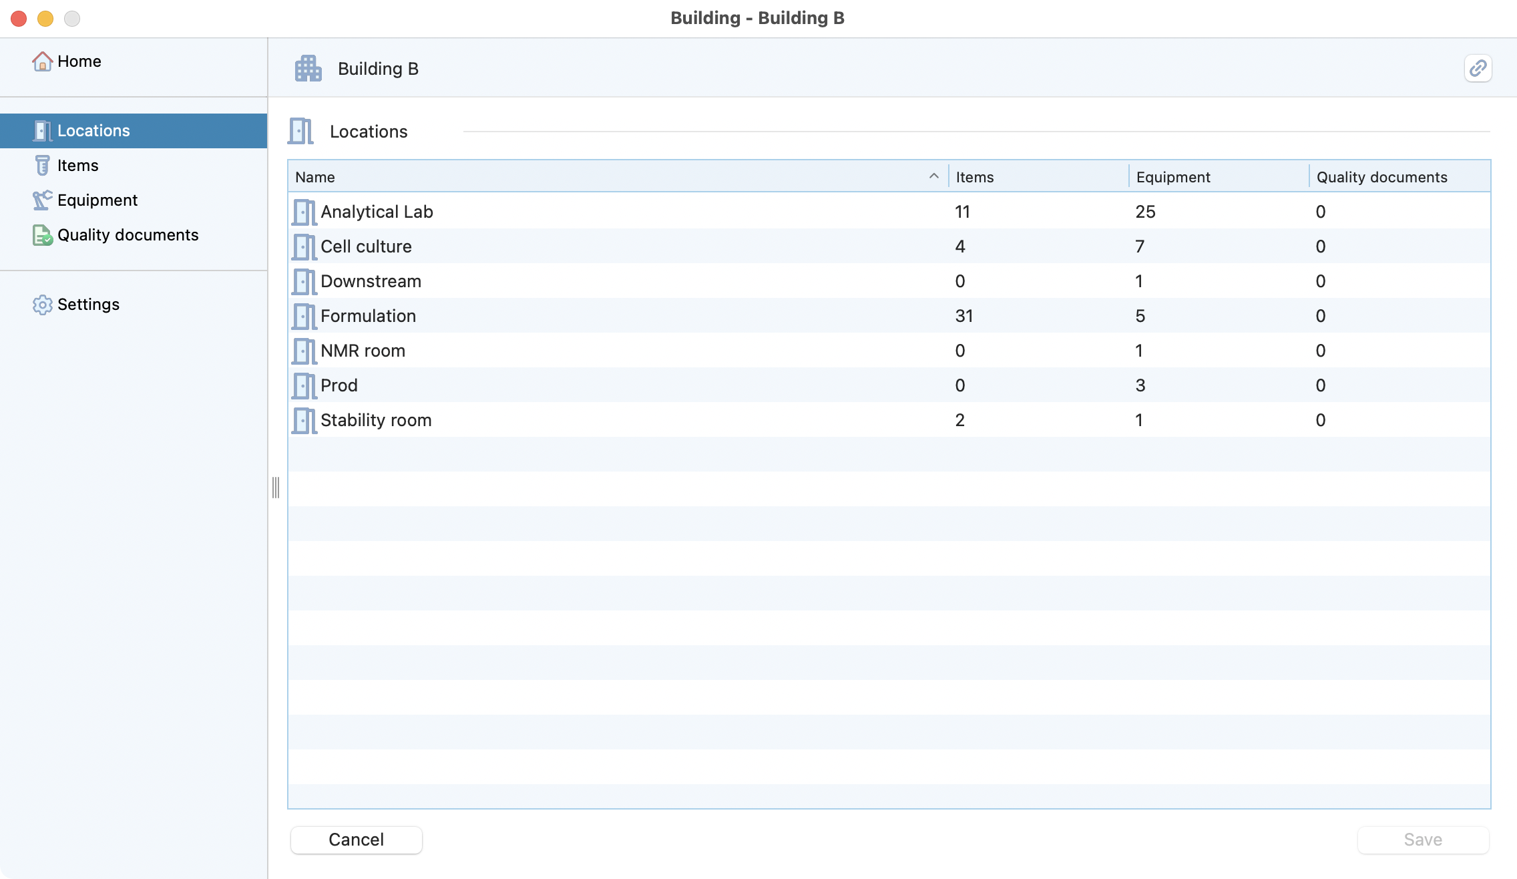1517x879 pixels.
Task: Click Cell culture equipment count 7
Action: [1140, 246]
